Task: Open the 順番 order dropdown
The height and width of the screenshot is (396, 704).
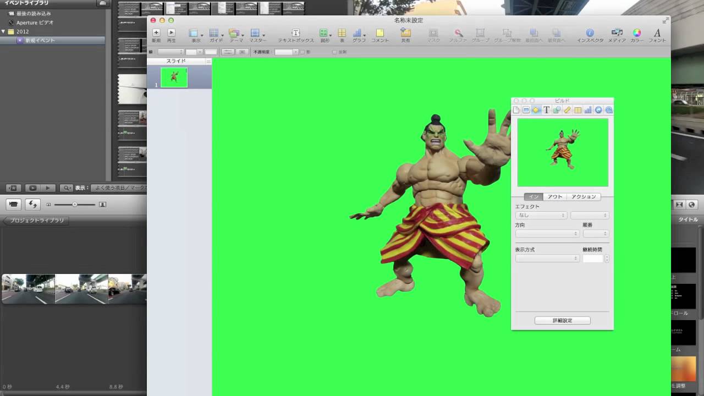Action: point(596,233)
